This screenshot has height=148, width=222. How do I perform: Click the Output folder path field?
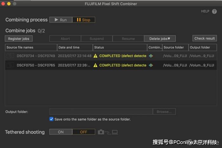coord(101,112)
